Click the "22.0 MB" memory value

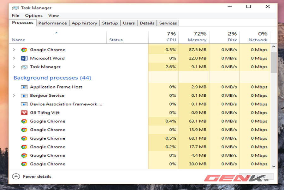(198, 58)
